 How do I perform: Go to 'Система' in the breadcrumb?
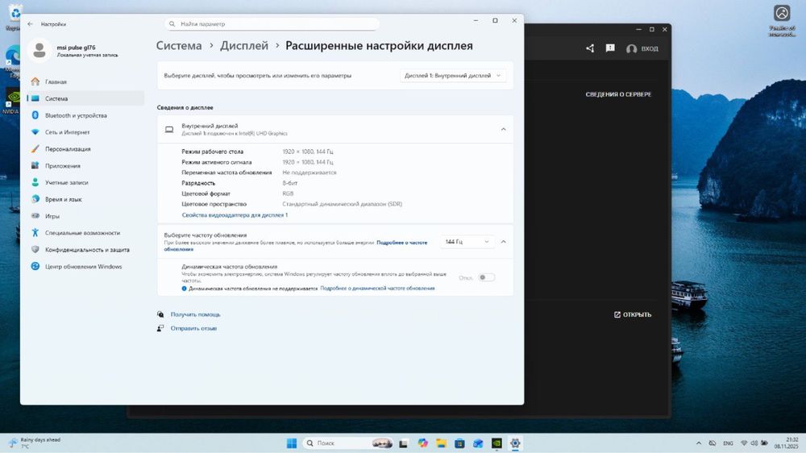[x=179, y=46]
